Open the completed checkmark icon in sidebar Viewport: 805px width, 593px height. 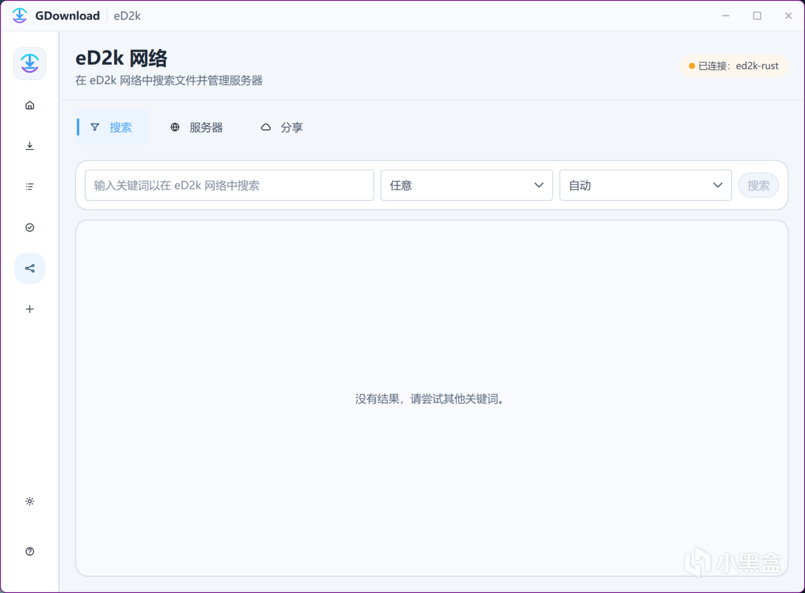(30, 228)
